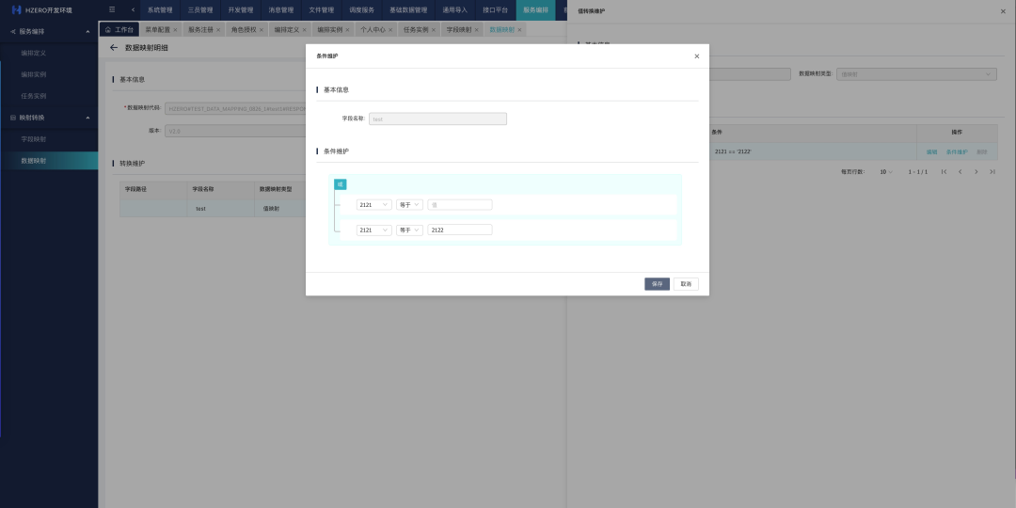1016x508 pixels.
Task: Click the 保存 button
Action: coord(657,283)
